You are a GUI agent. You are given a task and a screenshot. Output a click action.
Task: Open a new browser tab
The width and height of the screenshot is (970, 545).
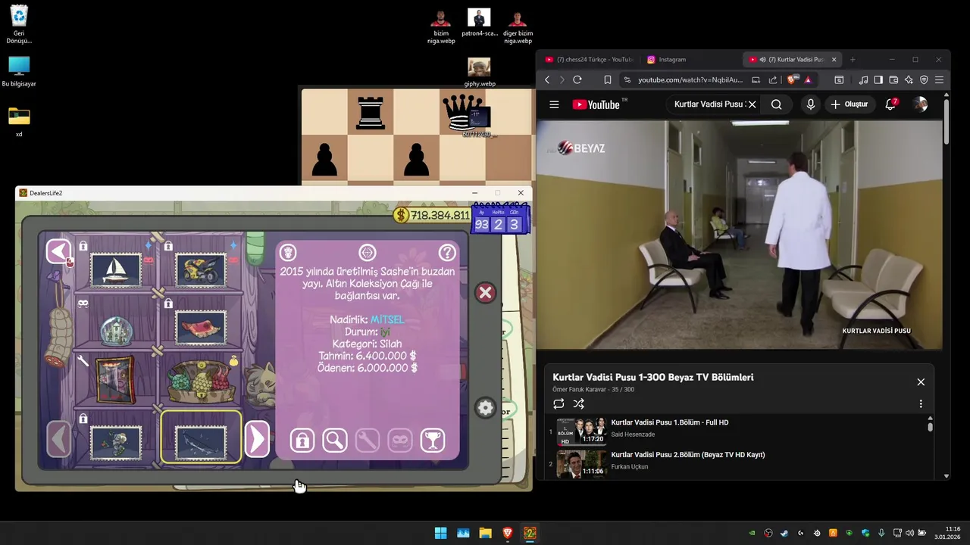pyautogui.click(x=853, y=59)
